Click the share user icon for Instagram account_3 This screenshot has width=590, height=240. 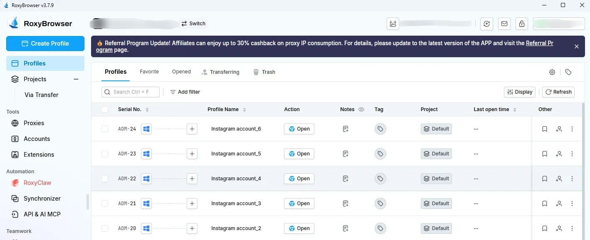558,204
